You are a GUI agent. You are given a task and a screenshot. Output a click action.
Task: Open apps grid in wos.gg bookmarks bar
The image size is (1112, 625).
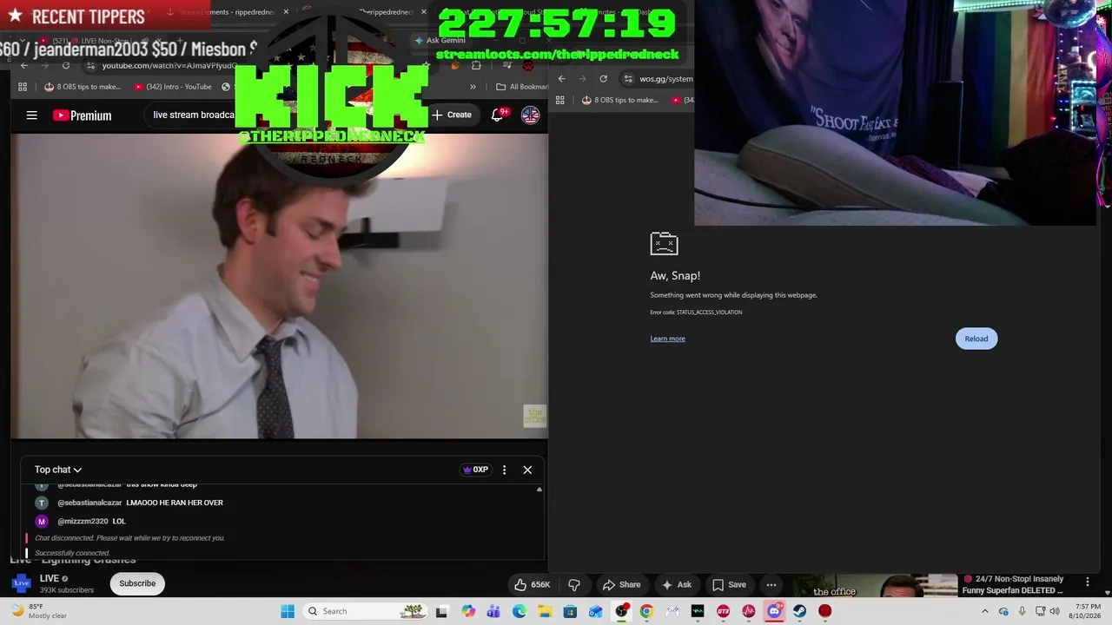[x=560, y=100]
